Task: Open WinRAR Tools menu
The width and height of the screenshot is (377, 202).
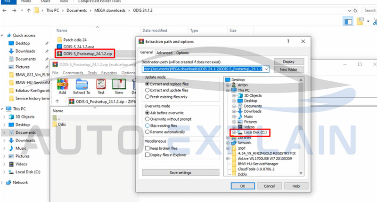Action: coord(92,73)
